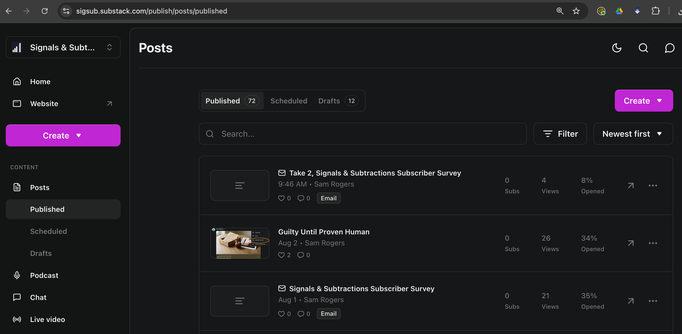The width and height of the screenshot is (682, 334).
Task: Open search from the top-right magnifier
Action: click(643, 48)
